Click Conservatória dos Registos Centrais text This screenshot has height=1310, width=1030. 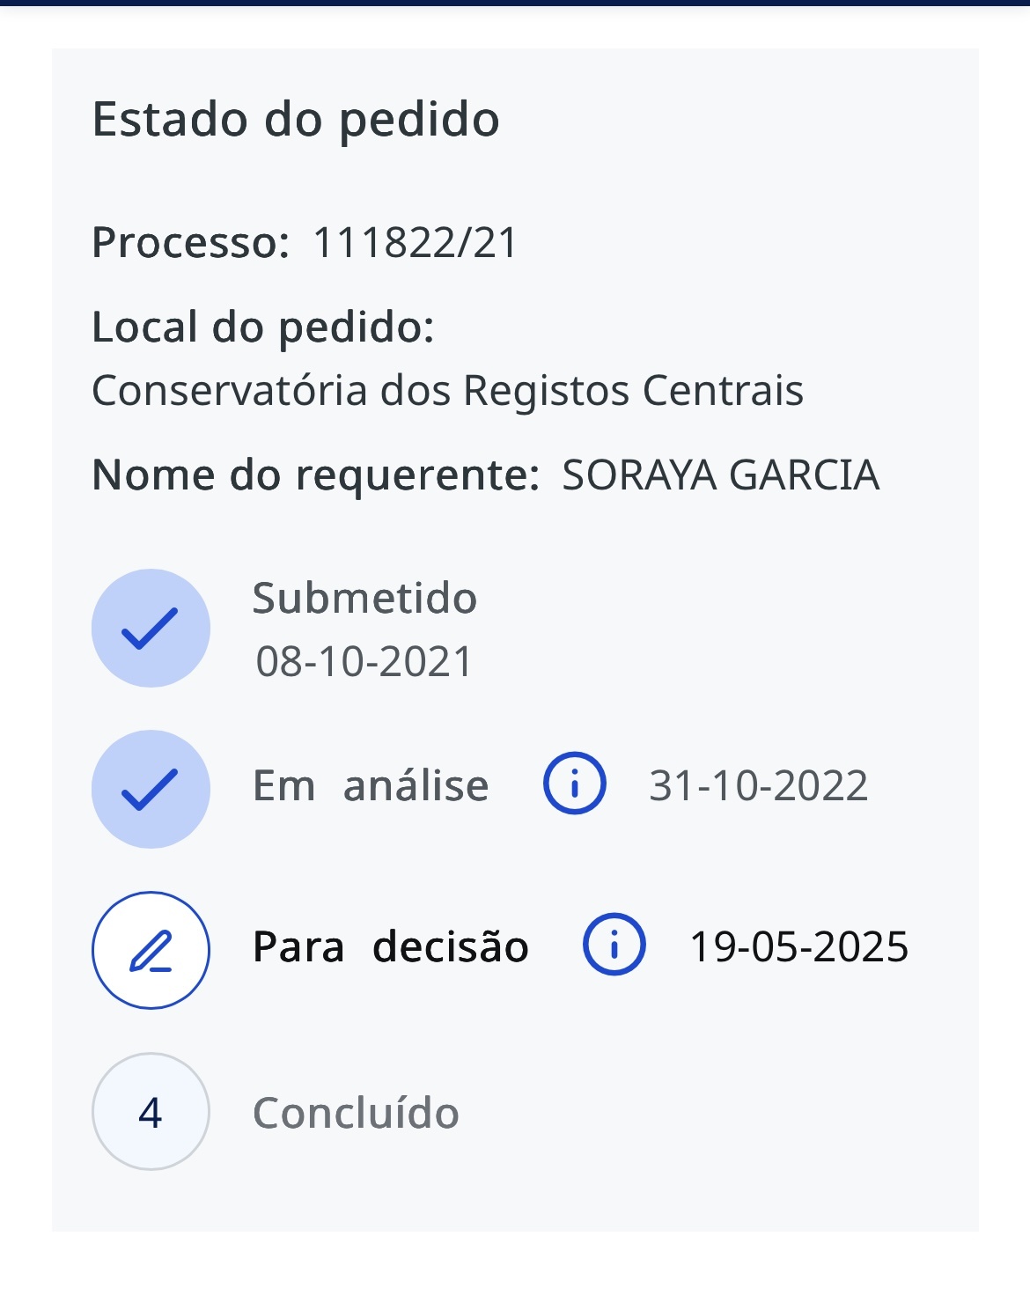coord(447,391)
